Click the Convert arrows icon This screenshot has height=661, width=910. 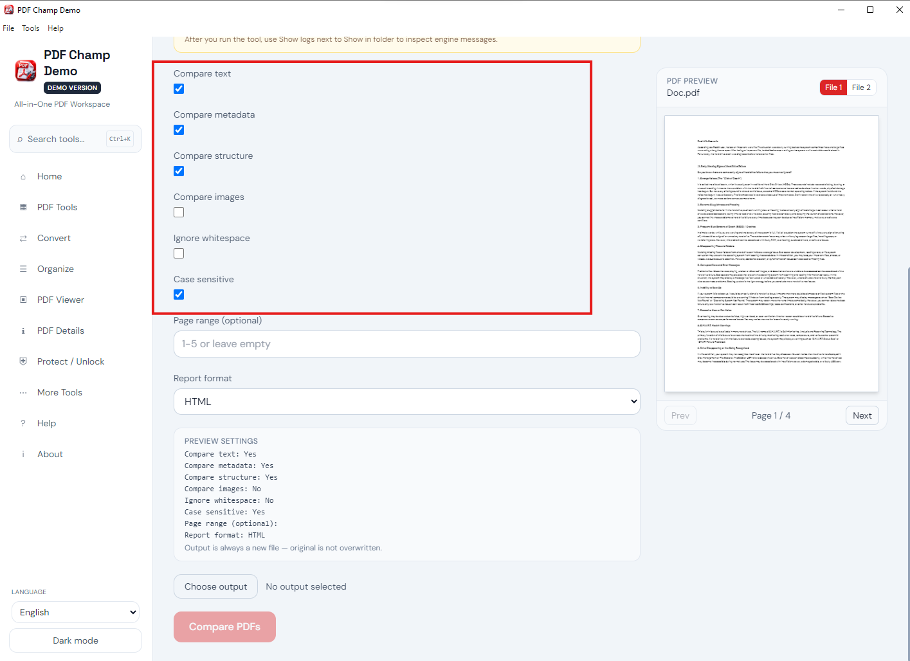(x=23, y=239)
